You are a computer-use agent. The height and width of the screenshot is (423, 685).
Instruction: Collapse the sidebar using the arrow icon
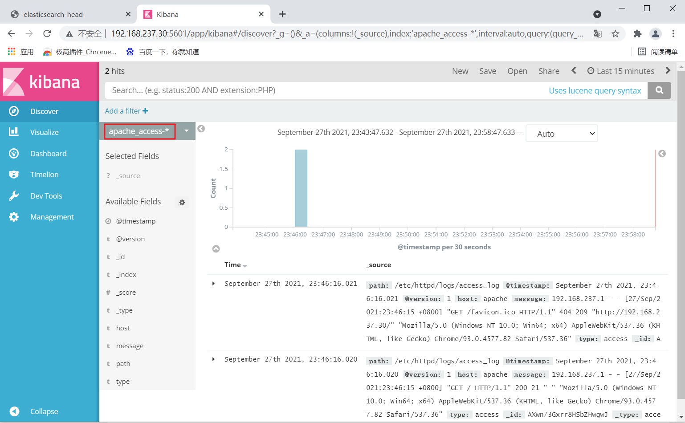(14, 411)
